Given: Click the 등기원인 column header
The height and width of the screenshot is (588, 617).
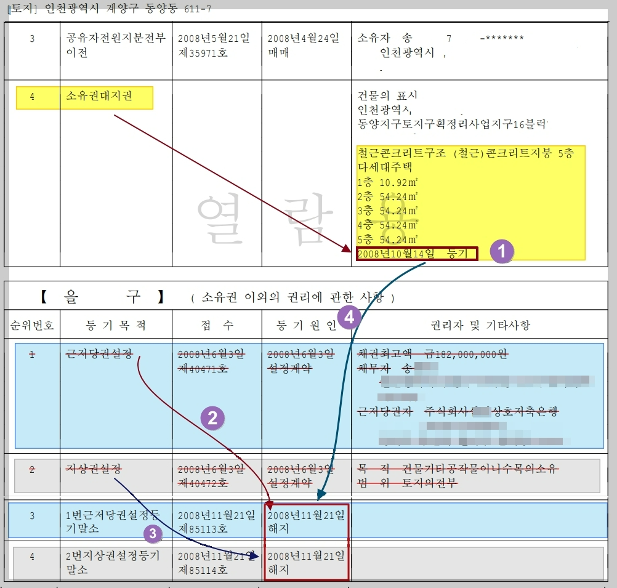Looking at the screenshot, I should pos(306,325).
